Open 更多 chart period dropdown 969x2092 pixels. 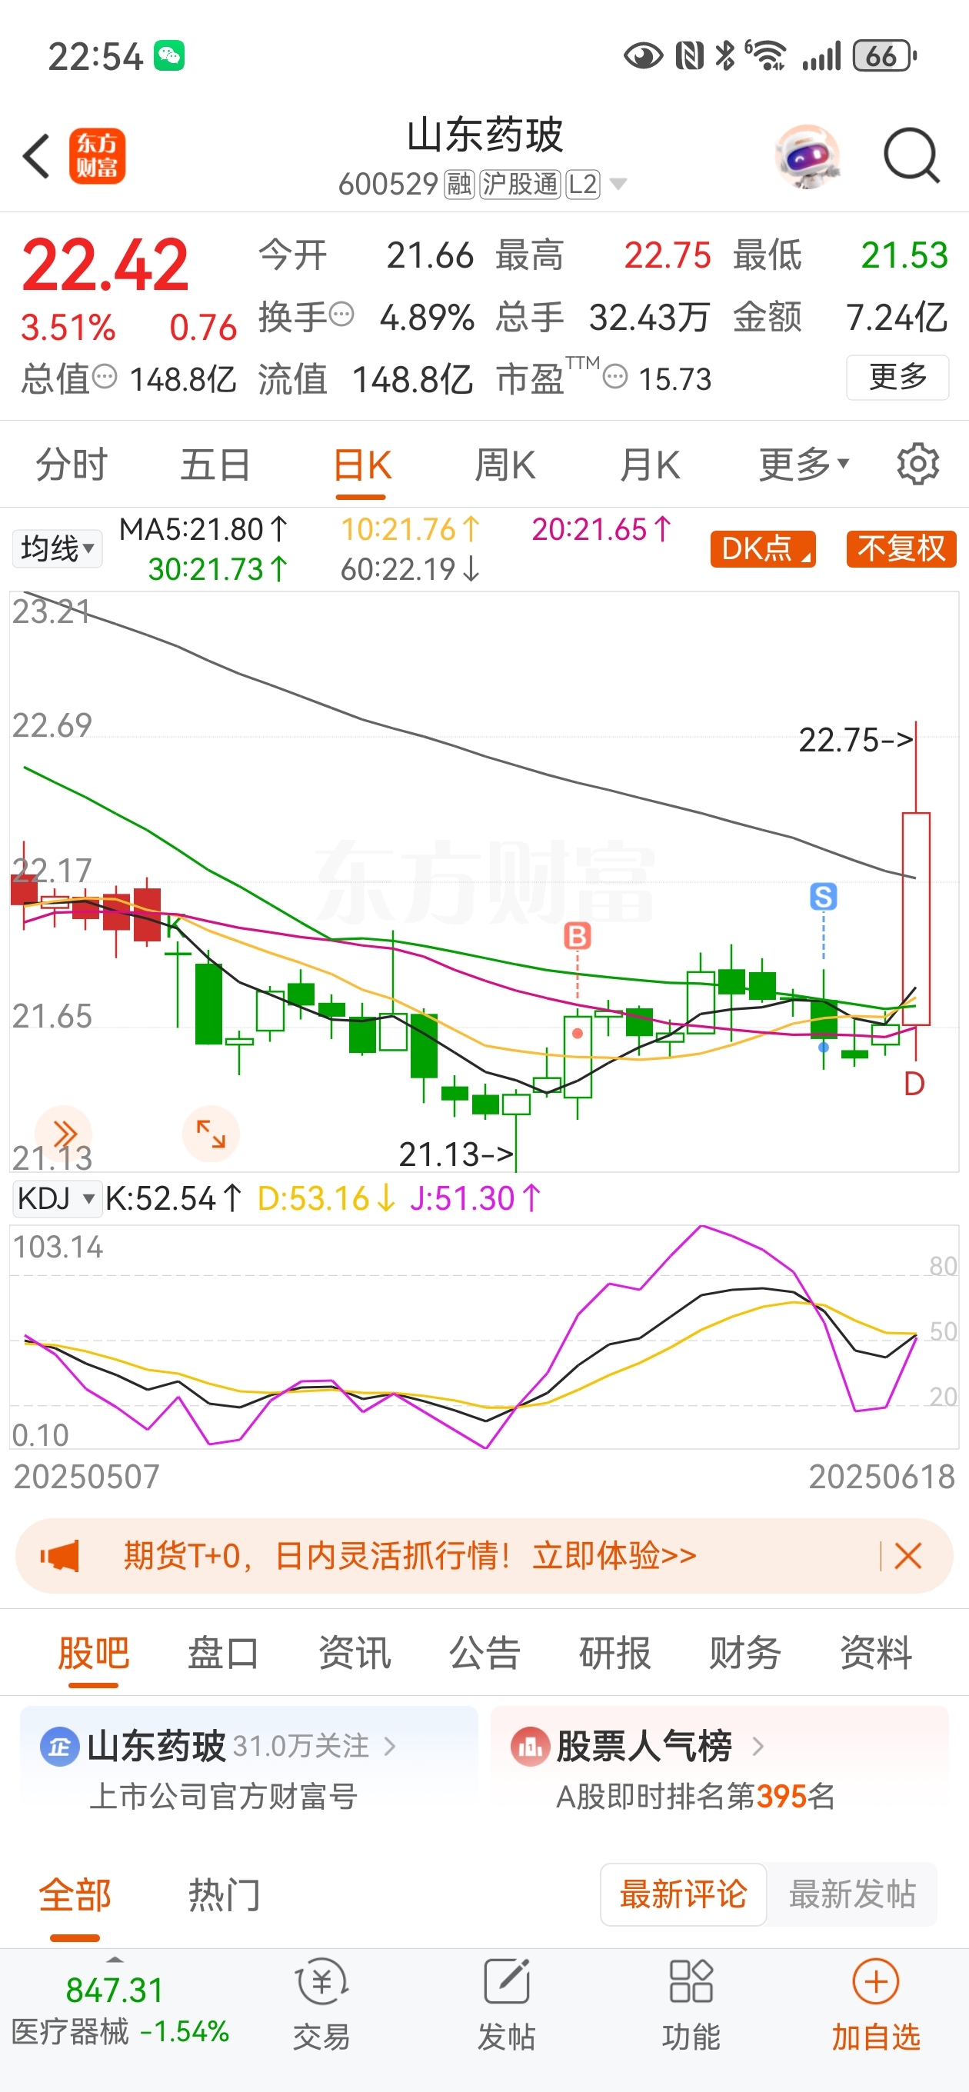pyautogui.click(x=804, y=465)
